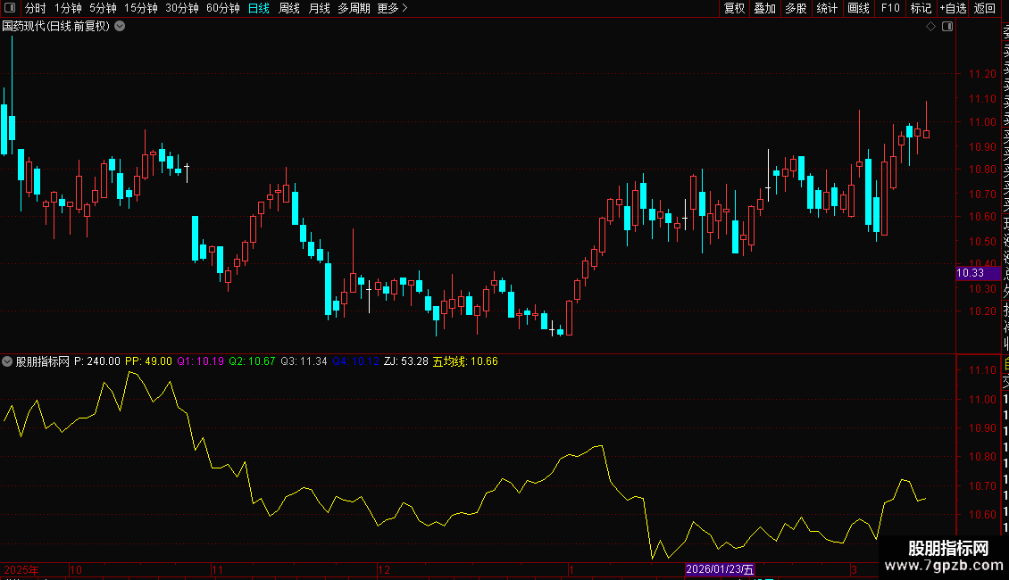Click the 2026/01/23/五 date marker
Viewport: 1009px width, 580px height.
point(720,569)
